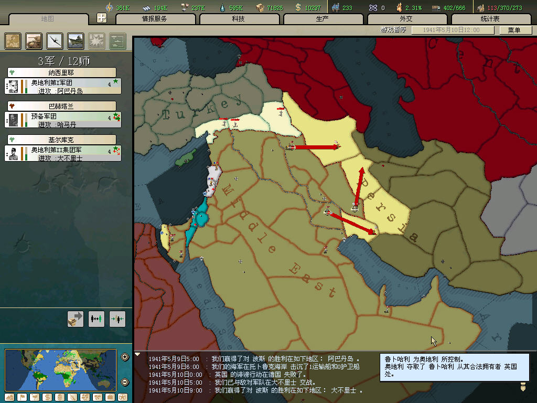Click the world minimap
Viewport: 537px width, 403px height.
coord(61,370)
